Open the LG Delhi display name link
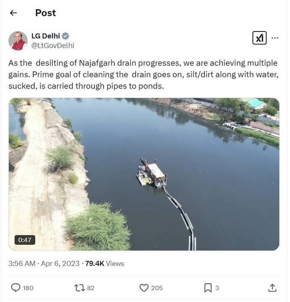The height and width of the screenshot is (302, 290). pos(46,36)
